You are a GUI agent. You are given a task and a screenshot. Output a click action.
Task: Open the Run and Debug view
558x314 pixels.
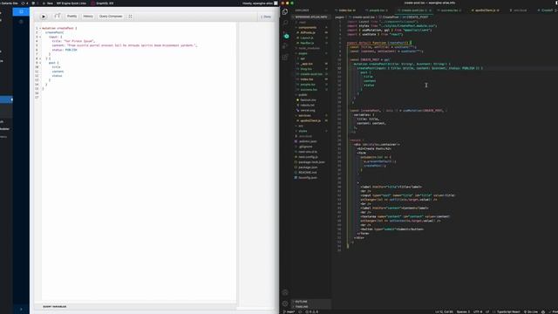(285, 46)
